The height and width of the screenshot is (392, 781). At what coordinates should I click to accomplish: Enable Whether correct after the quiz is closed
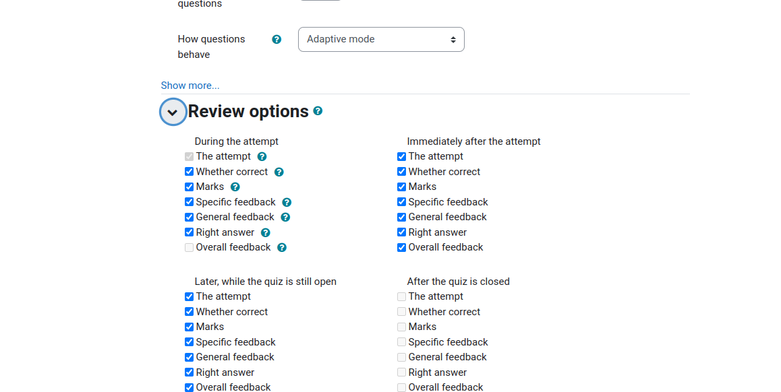pyautogui.click(x=401, y=312)
